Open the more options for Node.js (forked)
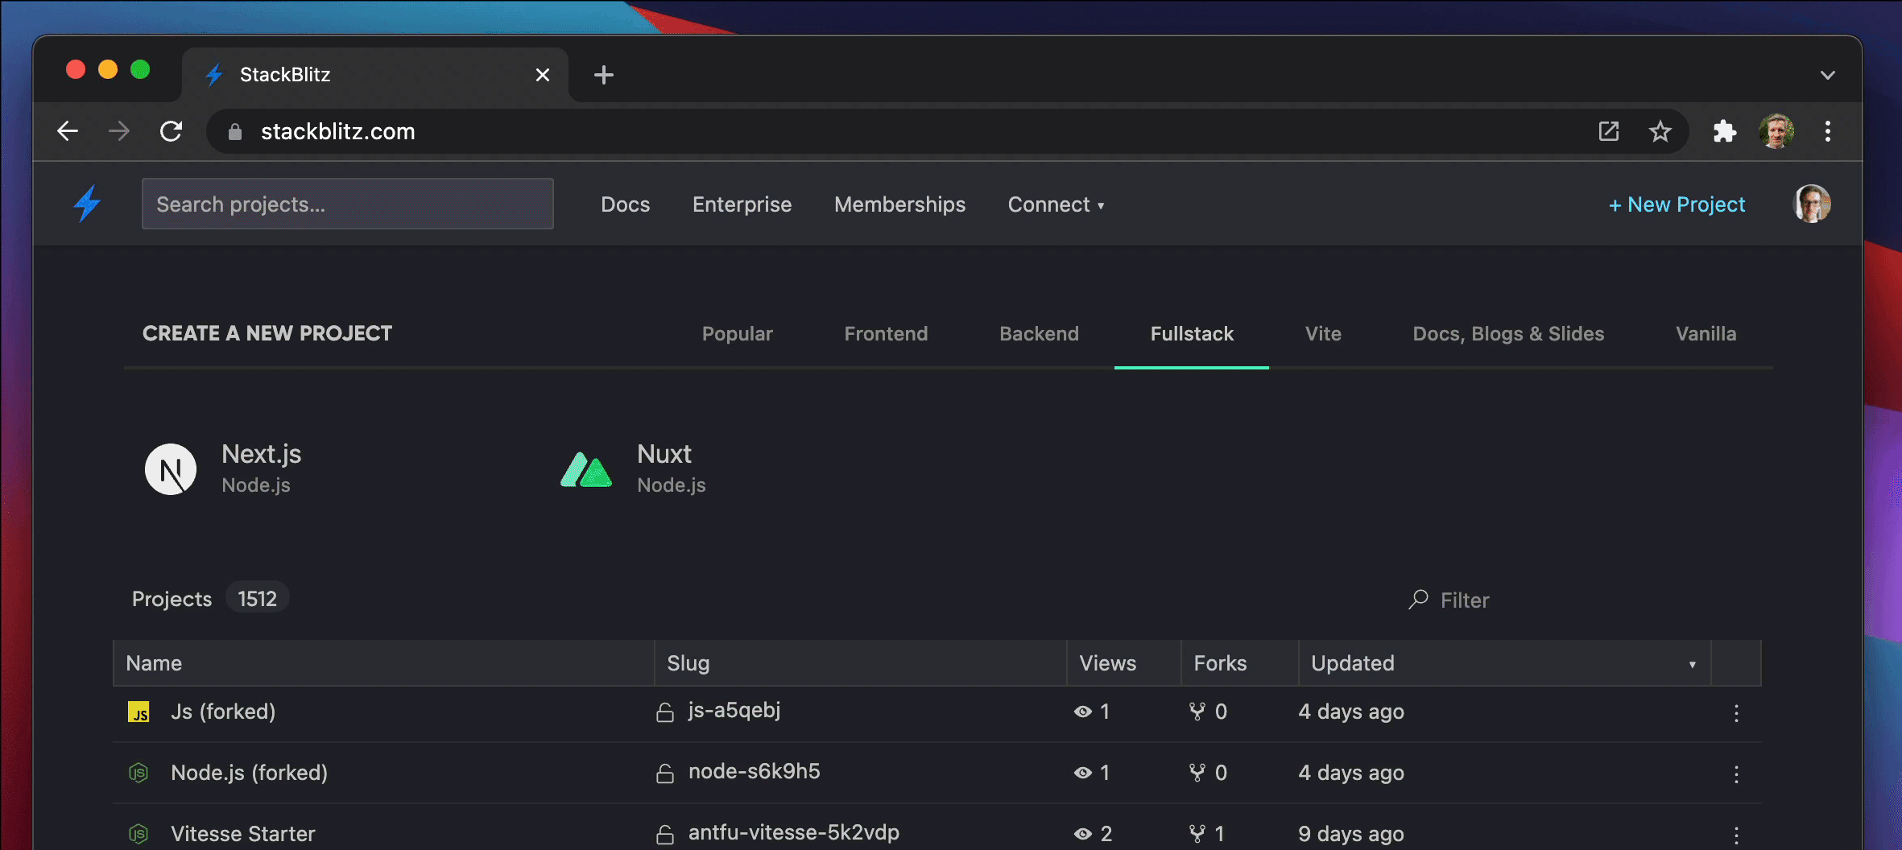This screenshot has width=1902, height=850. (x=1736, y=774)
